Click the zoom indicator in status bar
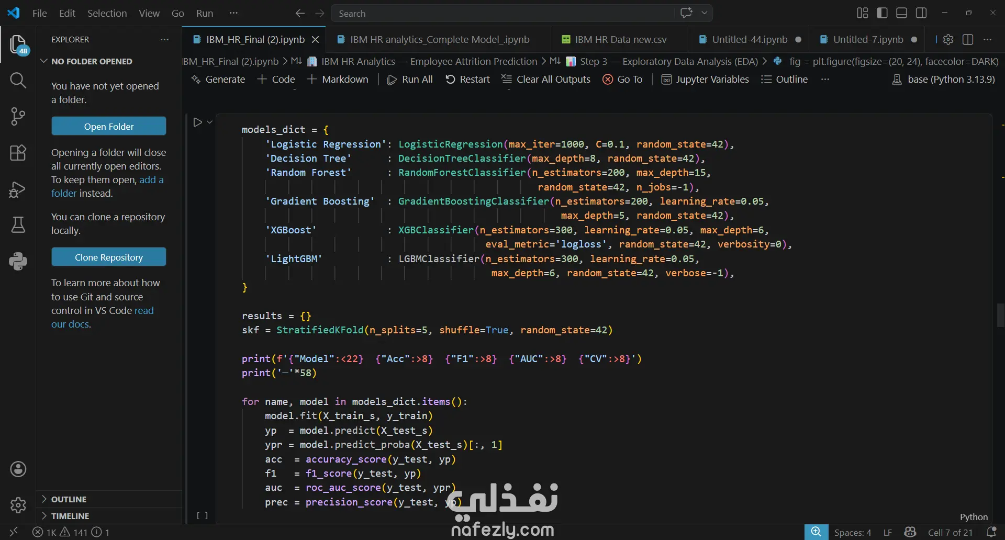This screenshot has height=540, width=1005. coord(816,532)
